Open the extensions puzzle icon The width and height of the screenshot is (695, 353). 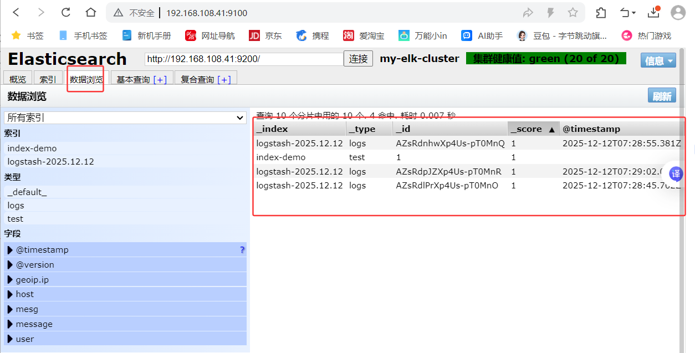click(601, 13)
